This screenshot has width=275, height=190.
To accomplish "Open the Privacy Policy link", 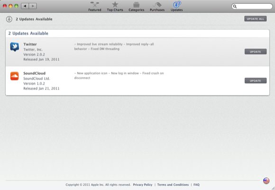I will click(143, 185).
